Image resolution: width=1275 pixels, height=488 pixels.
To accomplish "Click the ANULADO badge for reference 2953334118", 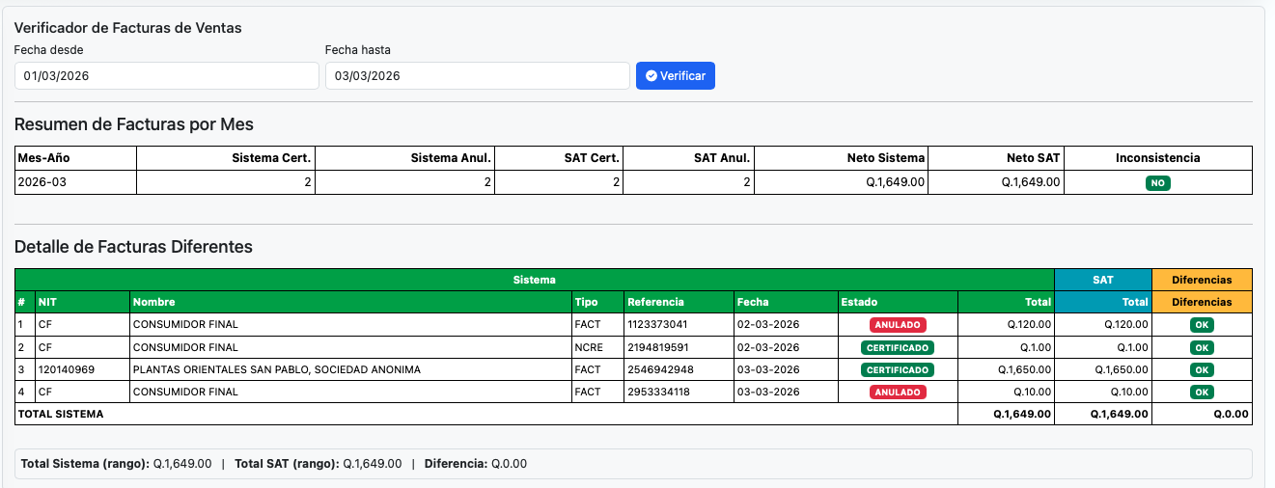I will (x=897, y=392).
